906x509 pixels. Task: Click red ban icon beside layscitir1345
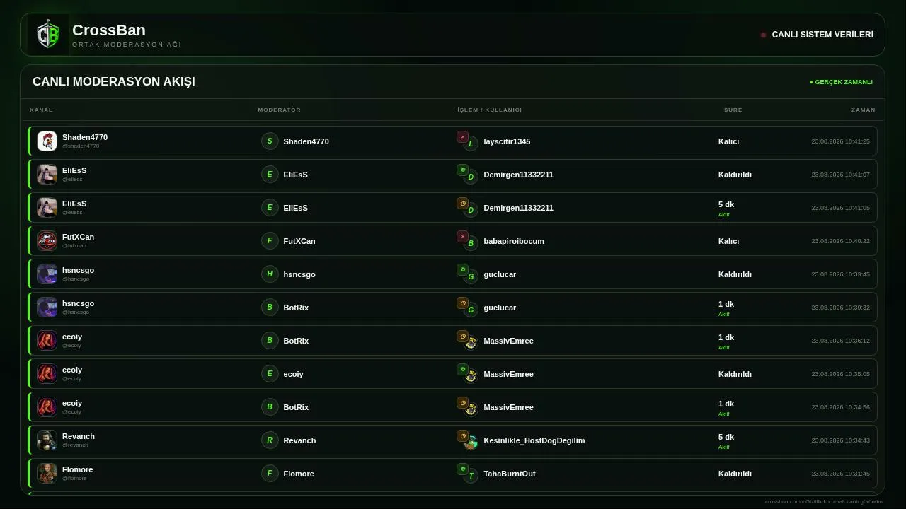tap(462, 137)
